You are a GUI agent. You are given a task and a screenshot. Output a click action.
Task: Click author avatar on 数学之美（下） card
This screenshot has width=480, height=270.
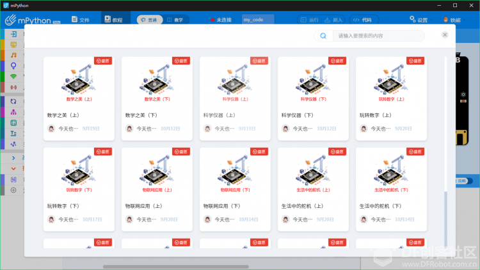(x=129, y=129)
